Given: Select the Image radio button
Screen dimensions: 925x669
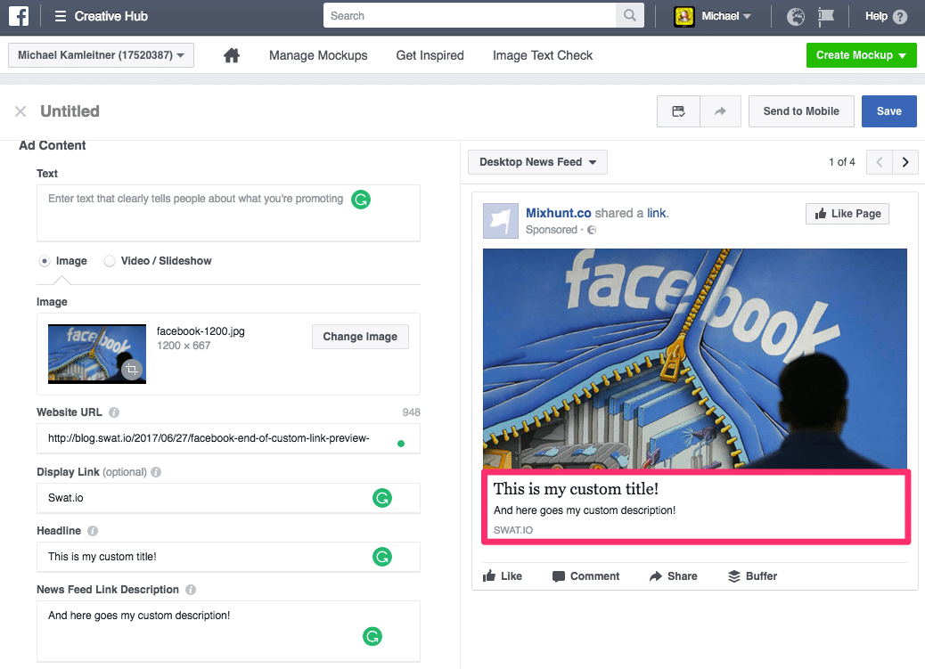Looking at the screenshot, I should [x=45, y=261].
